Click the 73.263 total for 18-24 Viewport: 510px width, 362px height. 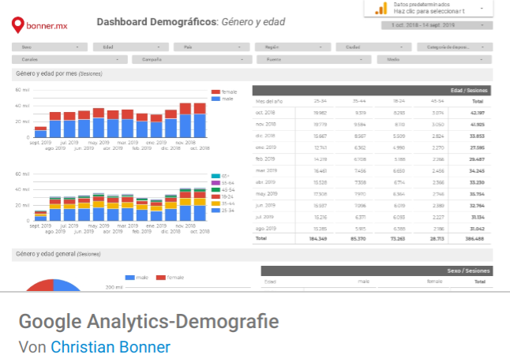pos(397,238)
